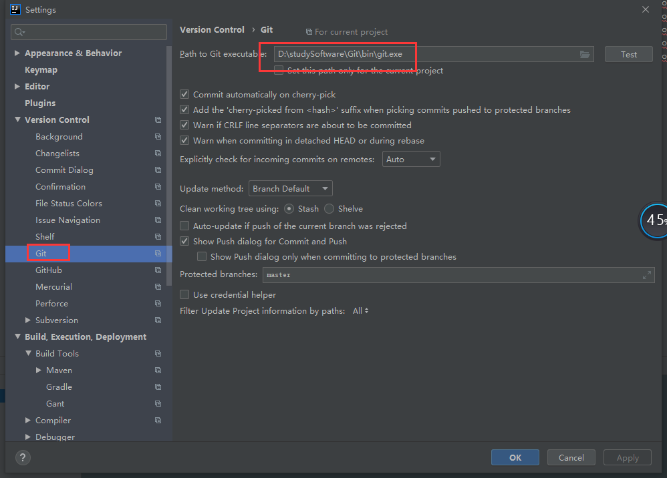
Task: Expand the Compiler node arrow
Action: (28, 420)
